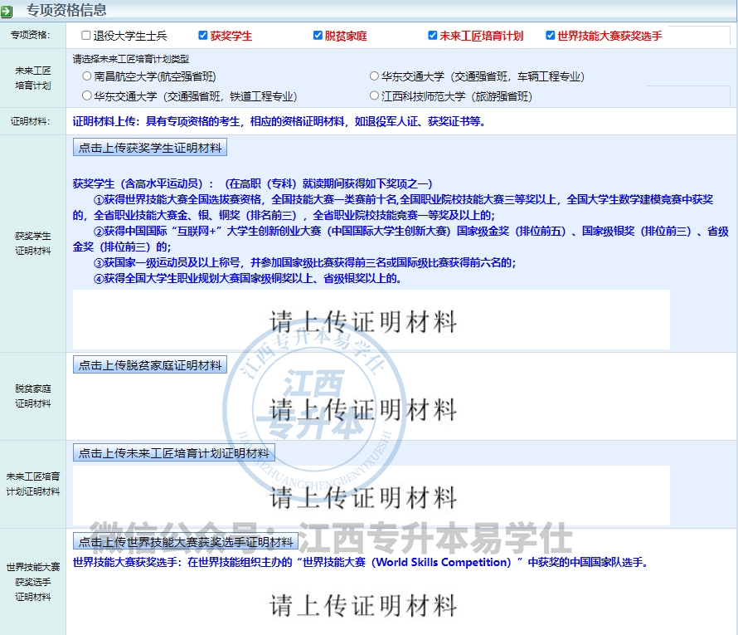The height and width of the screenshot is (635, 738).
Task: Click the 世界技能大赛 upload placeholder image
Action: pyautogui.click(x=371, y=604)
